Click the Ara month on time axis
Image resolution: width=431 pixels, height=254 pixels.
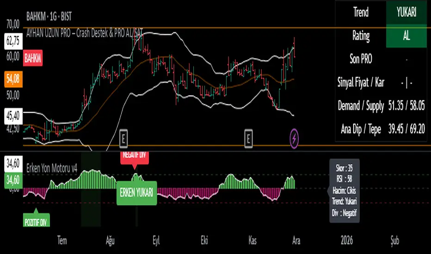coord(296,241)
